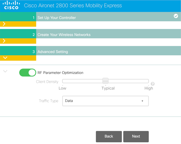Click the Cisco Aironet 2800 Series Mobility Express title
The width and height of the screenshot is (181, 144).
pos(73,5)
